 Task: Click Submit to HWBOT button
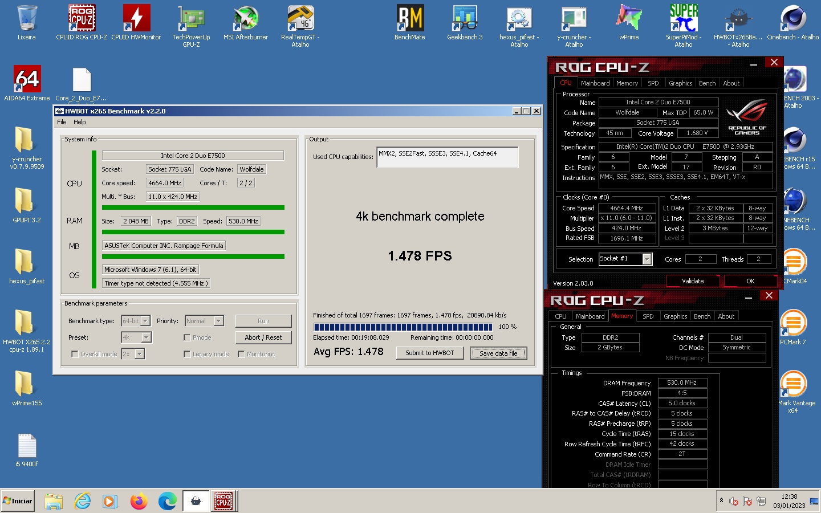click(430, 353)
